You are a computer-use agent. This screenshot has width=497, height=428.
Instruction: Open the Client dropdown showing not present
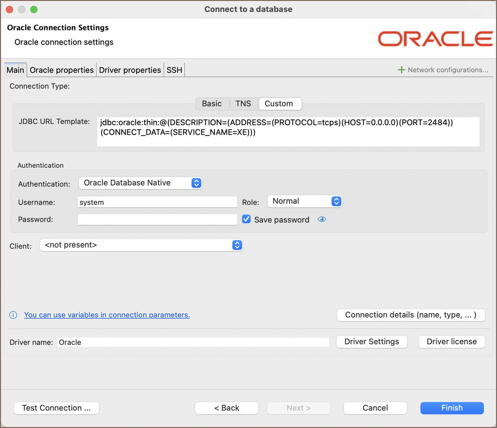[142, 245]
